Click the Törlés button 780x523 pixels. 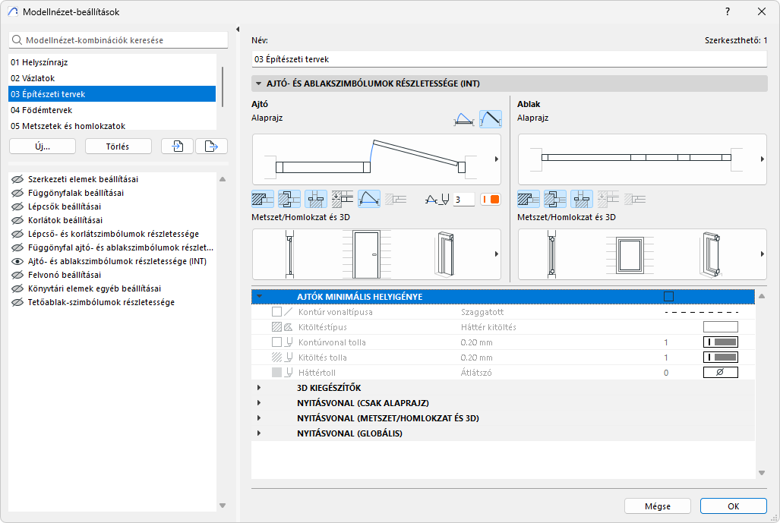118,147
